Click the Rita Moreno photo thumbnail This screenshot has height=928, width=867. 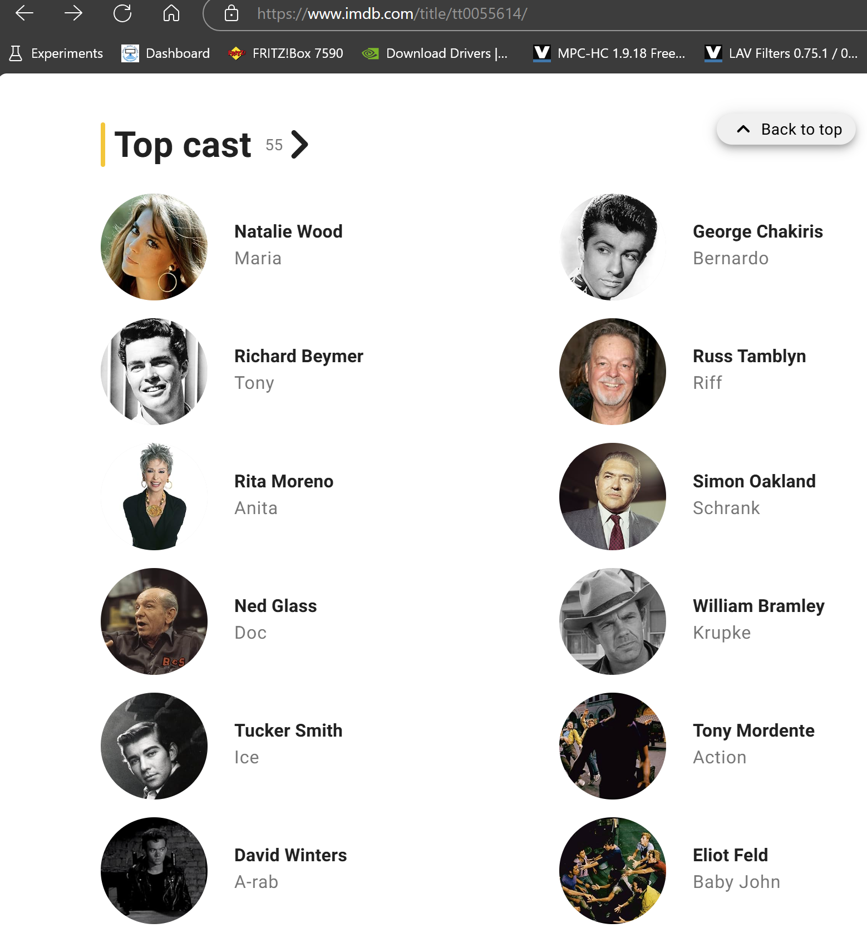tap(154, 496)
